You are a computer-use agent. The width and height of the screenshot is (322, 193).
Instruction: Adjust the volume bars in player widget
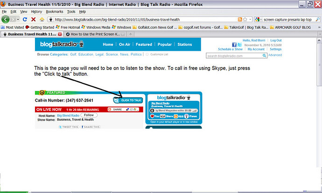194,110
